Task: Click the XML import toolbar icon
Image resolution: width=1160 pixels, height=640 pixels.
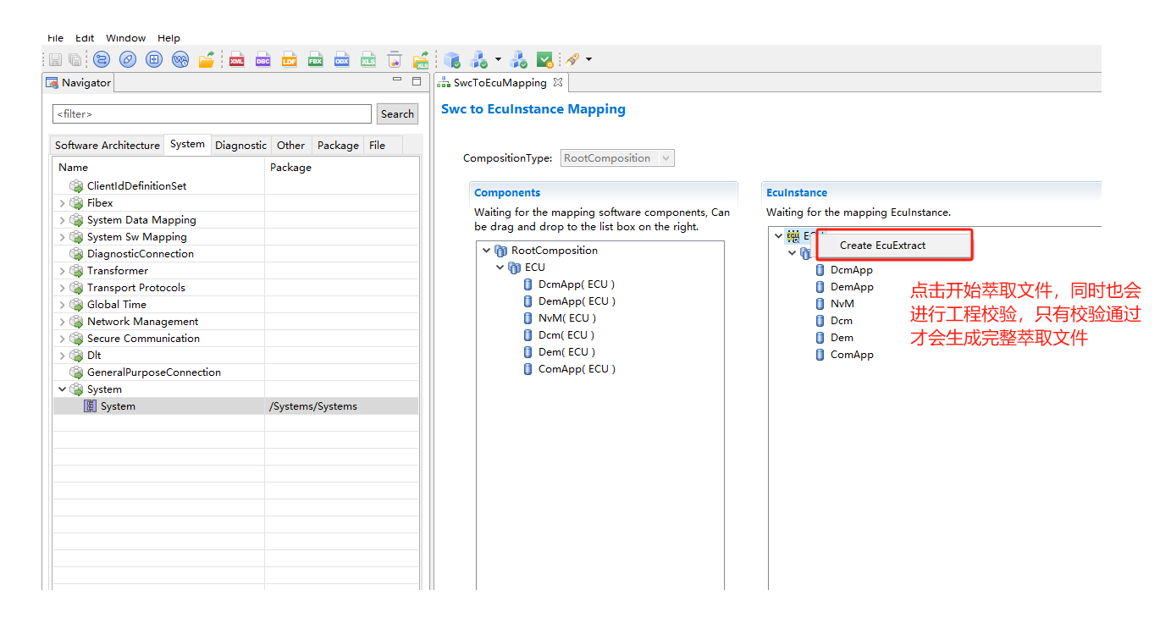Action: [237, 60]
